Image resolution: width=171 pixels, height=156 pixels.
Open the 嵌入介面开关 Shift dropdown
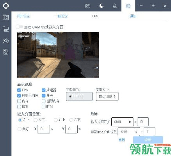pos(122,122)
